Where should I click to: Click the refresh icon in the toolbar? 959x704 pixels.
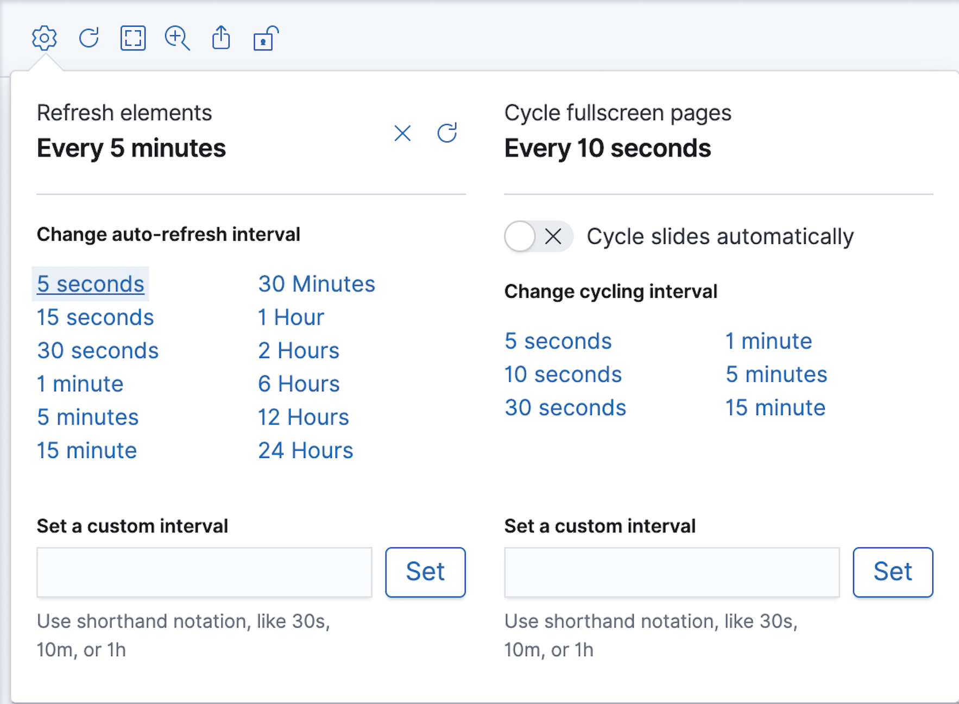89,38
